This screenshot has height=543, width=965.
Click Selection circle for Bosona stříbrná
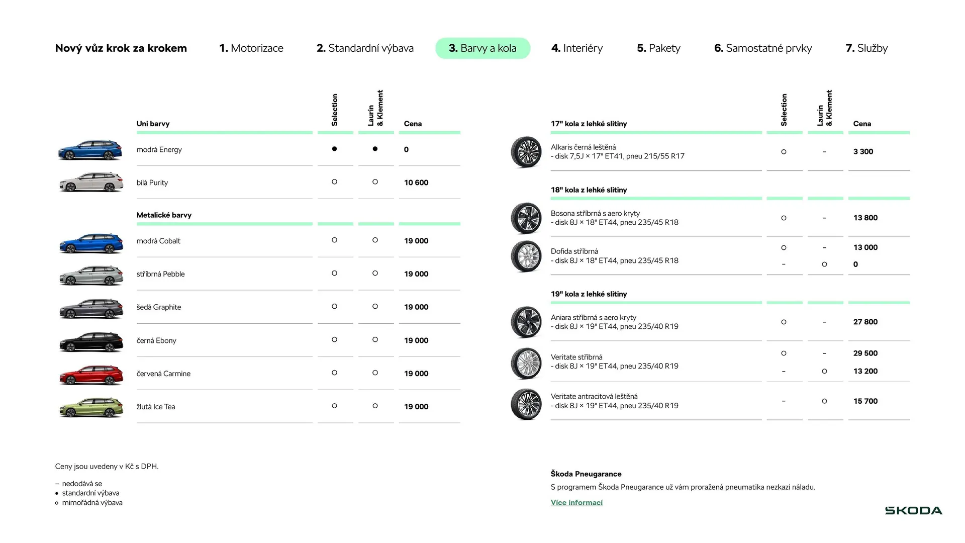784,218
